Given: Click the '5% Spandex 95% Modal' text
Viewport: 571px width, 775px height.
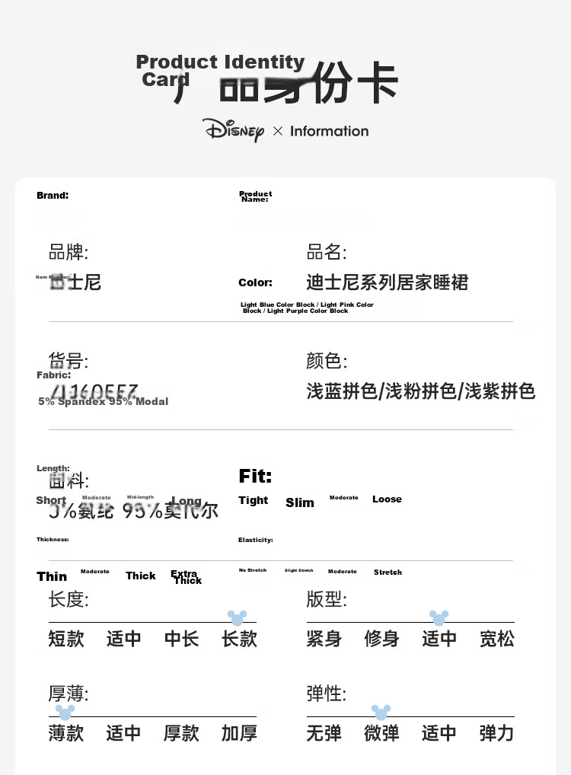Looking at the screenshot, I should coord(104,401).
